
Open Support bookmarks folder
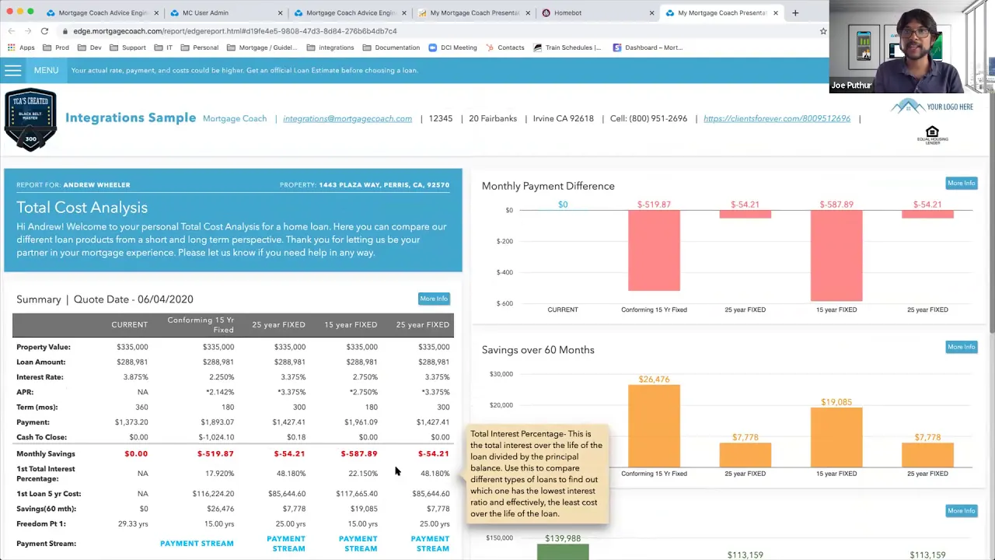pyautogui.click(x=127, y=47)
